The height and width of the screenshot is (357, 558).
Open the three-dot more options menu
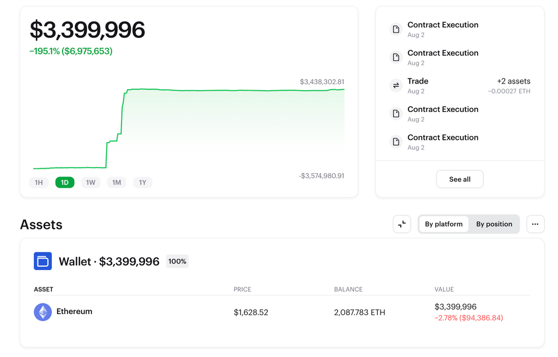click(x=535, y=224)
